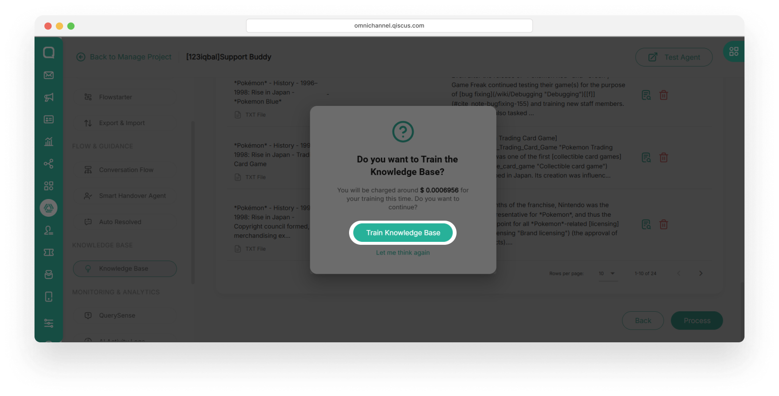This screenshot has height=396, width=779.
Task: Open the mobile phone icon in sidebar
Action: 49,297
